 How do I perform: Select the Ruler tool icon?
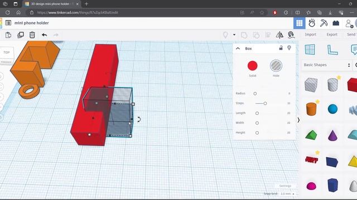(x=332, y=50)
